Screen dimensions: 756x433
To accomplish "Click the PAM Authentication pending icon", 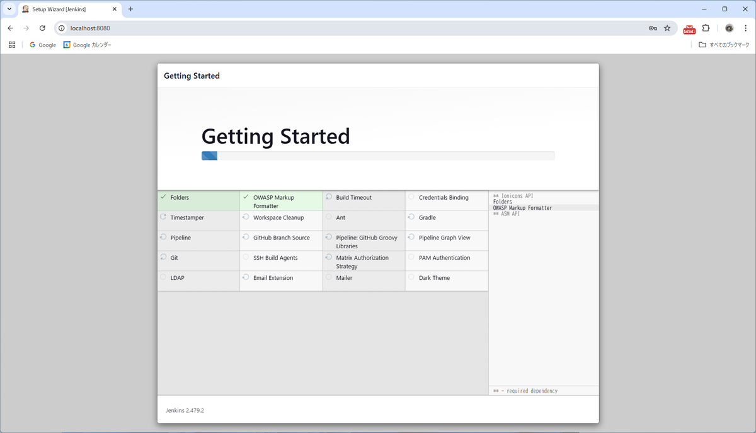I will click(411, 257).
